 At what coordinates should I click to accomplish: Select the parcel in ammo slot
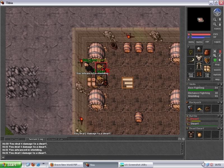tap(207, 69)
